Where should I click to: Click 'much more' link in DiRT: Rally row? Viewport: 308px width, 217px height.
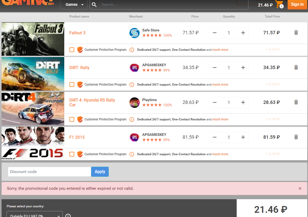click(x=220, y=85)
